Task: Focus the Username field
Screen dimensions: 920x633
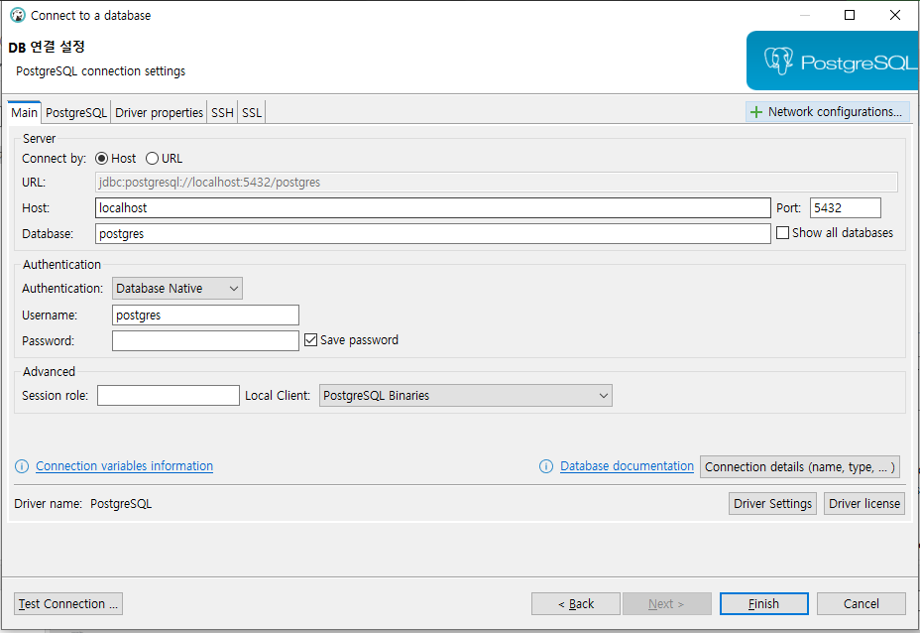Action: (x=205, y=316)
